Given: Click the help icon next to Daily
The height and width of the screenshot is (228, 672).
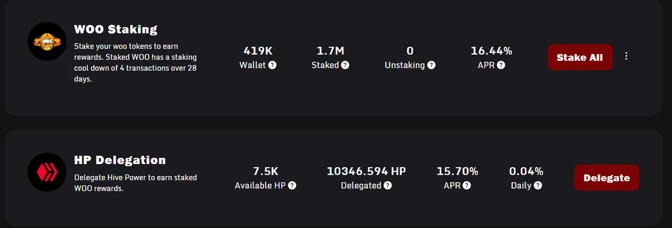Looking at the screenshot, I should coord(538,186).
